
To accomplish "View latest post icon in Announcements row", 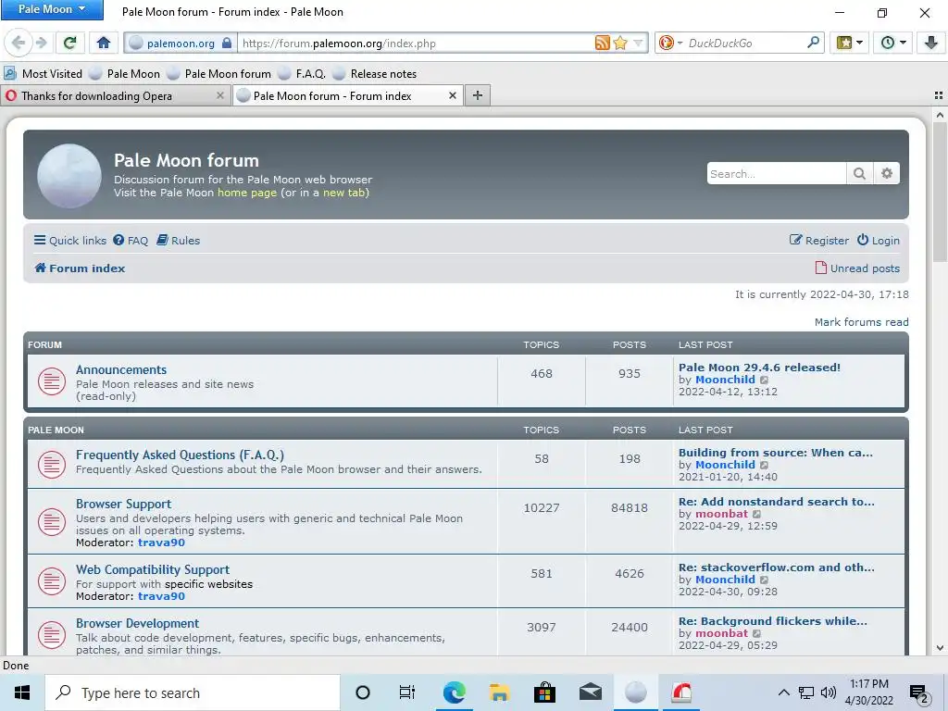I will (764, 380).
